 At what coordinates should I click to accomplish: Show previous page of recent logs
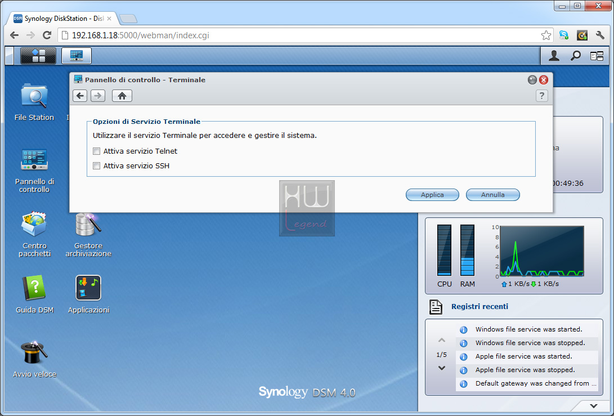click(x=442, y=340)
